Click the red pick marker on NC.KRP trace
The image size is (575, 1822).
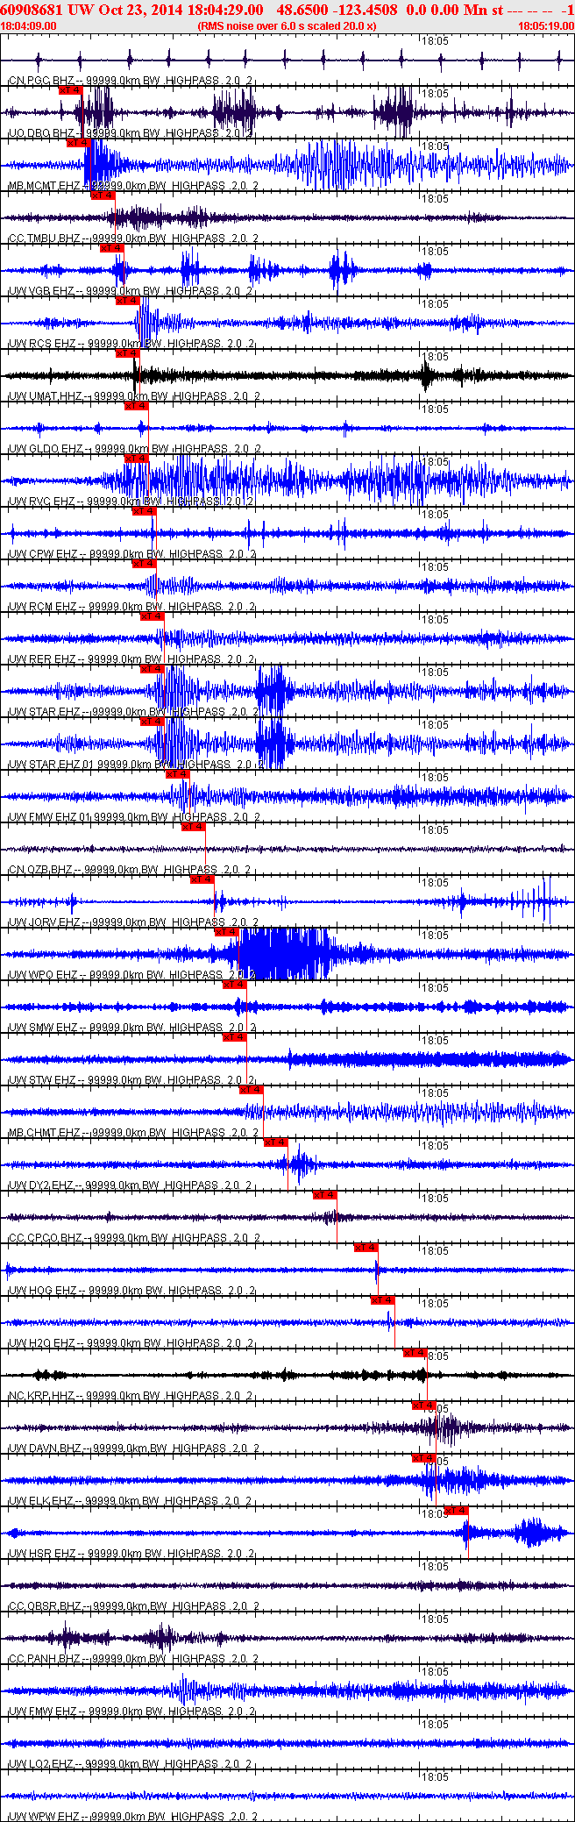[x=415, y=1352]
